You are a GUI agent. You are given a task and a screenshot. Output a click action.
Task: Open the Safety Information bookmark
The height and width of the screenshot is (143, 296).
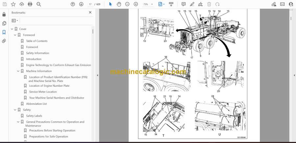click(37, 53)
